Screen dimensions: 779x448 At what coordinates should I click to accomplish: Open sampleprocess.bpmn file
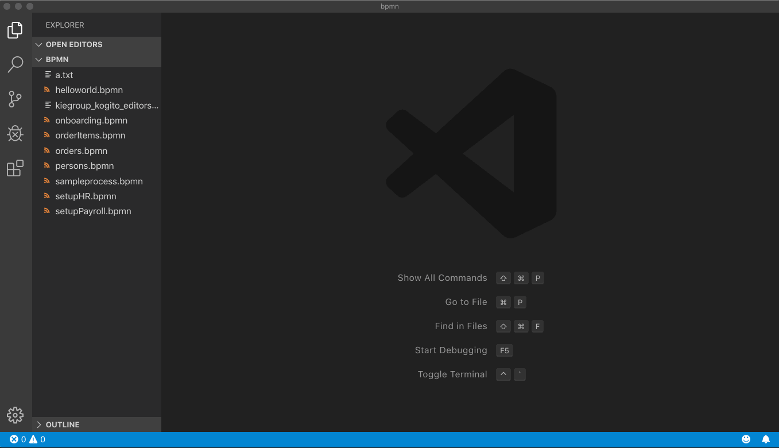(99, 181)
